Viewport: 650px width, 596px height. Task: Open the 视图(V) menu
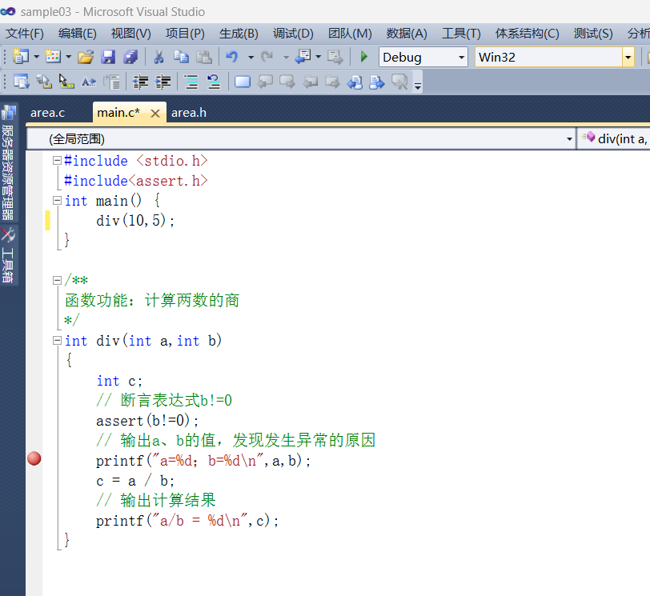tap(131, 34)
